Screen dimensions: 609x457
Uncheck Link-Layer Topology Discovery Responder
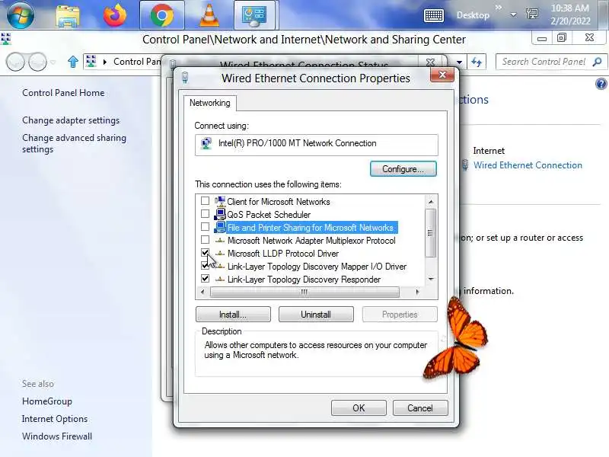click(205, 279)
